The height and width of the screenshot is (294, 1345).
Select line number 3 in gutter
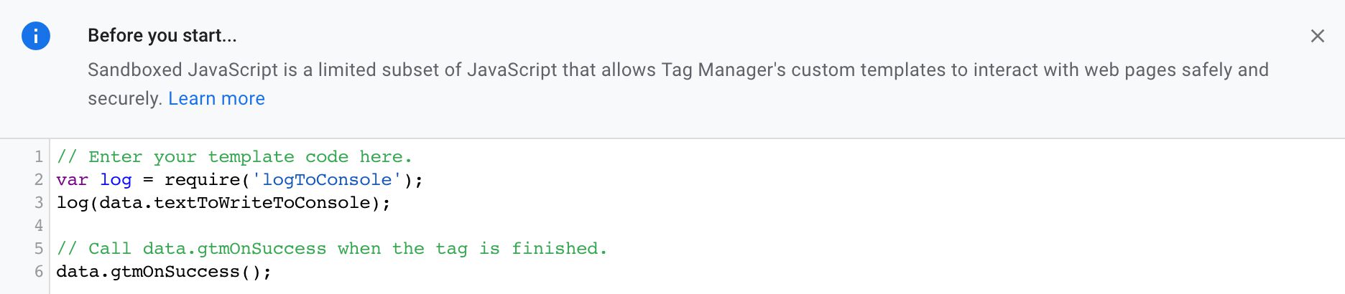pos(39,203)
